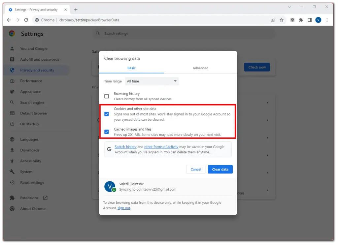
Task: Select the Basic tab
Action: tap(131, 68)
